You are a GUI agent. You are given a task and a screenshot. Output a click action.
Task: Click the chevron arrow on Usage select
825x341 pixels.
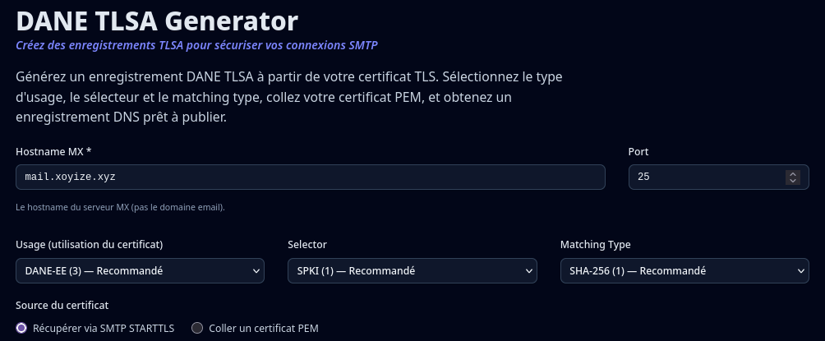(x=256, y=270)
